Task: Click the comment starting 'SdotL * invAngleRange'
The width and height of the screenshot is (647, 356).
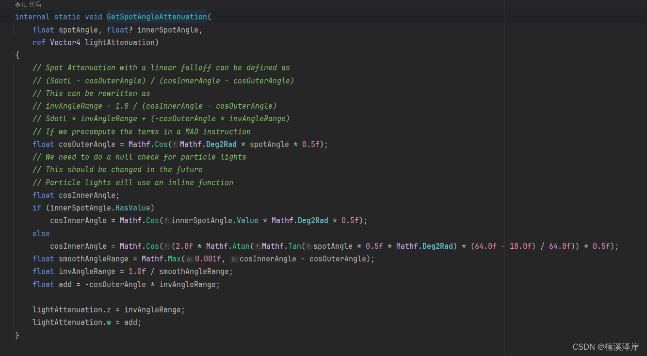Action: (x=161, y=119)
